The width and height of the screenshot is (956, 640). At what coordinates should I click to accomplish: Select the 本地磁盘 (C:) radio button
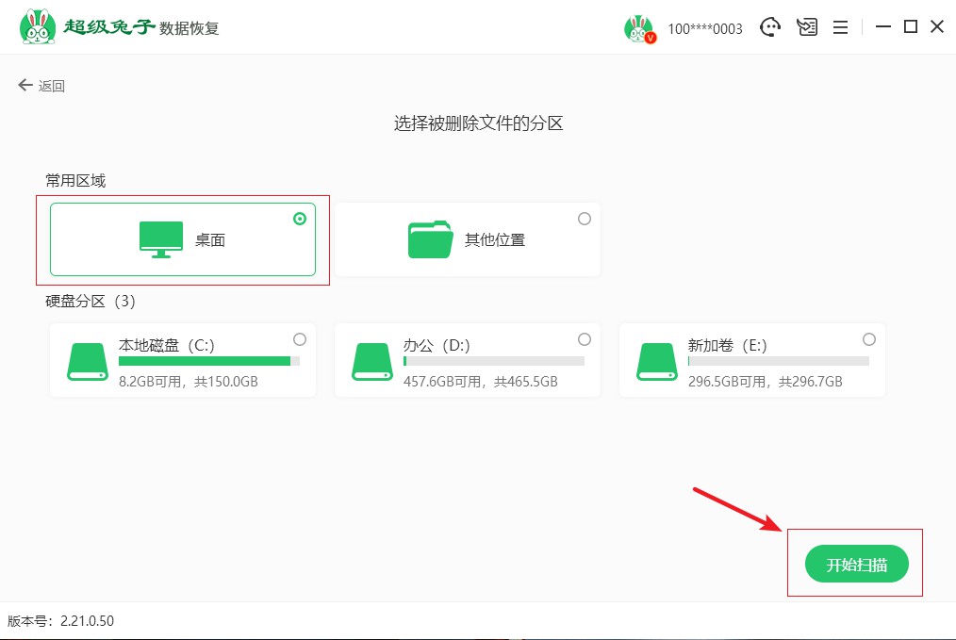(300, 339)
